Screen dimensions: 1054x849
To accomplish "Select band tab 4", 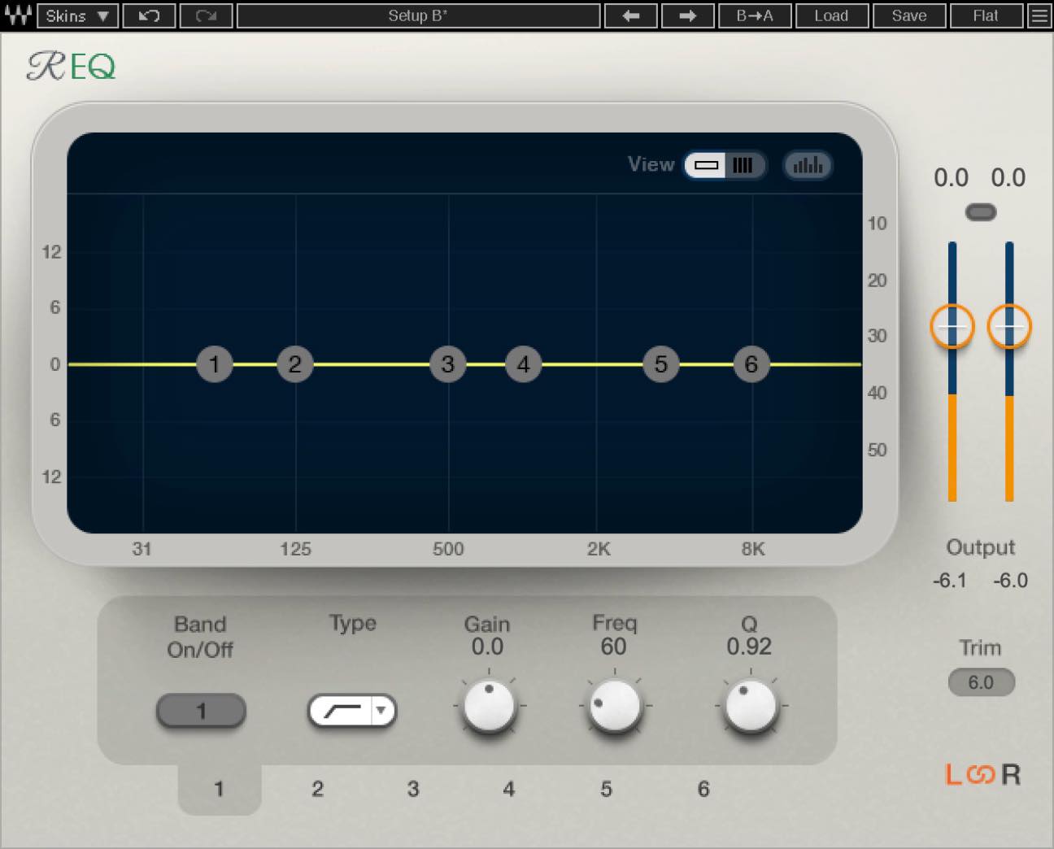I will click(x=509, y=789).
